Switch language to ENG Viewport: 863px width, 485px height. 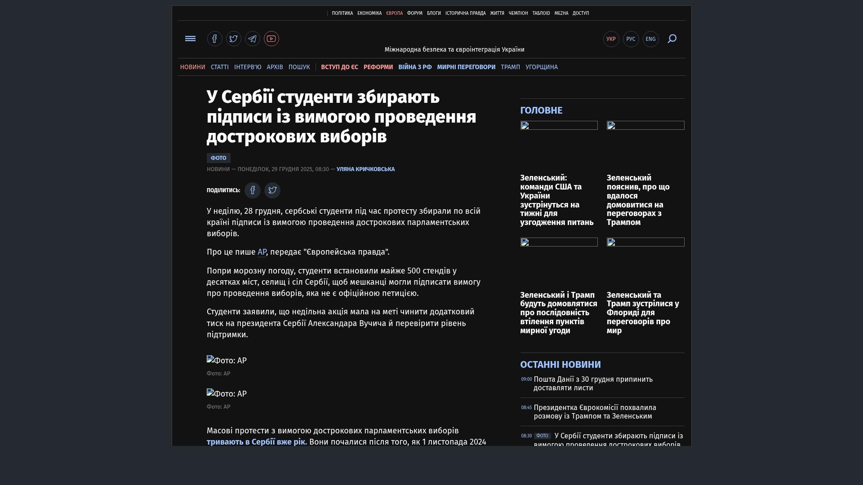(x=650, y=39)
